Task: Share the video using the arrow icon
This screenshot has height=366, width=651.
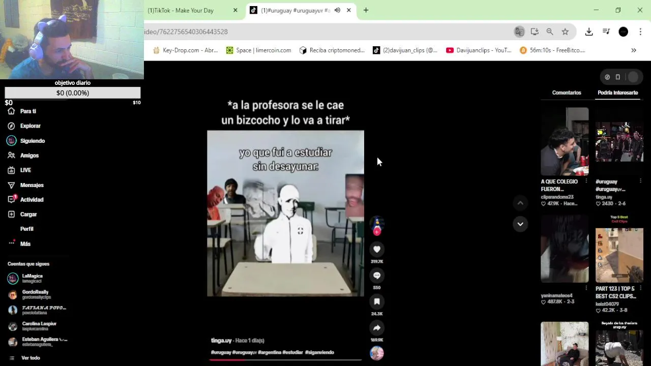Action: 377,328
